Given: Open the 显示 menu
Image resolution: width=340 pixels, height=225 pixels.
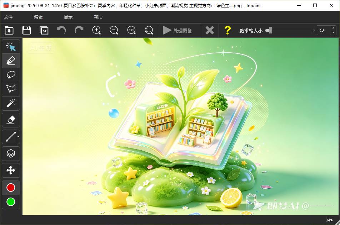Looking at the screenshot, I should tap(68, 17).
